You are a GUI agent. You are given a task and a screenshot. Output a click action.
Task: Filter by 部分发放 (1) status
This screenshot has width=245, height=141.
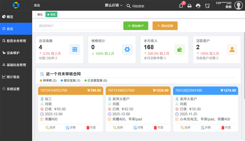coord(71,81)
